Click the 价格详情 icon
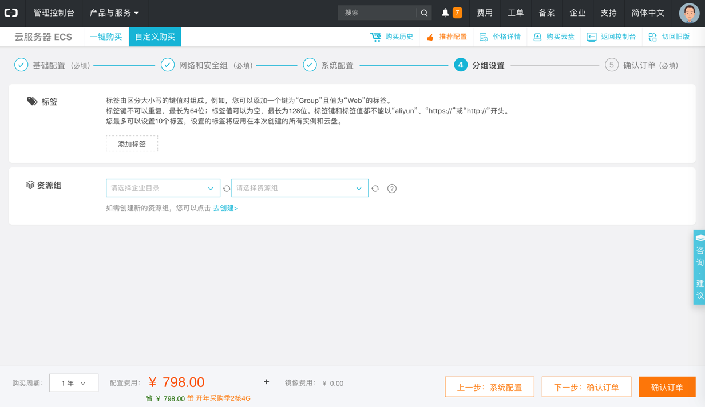This screenshot has height=407, width=705. pyautogui.click(x=484, y=37)
